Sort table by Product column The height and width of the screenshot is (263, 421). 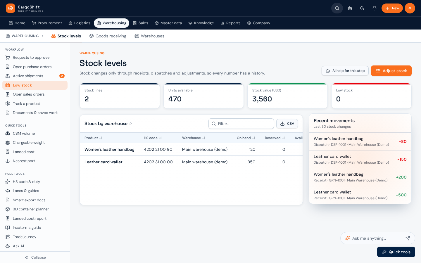[x=94, y=138]
